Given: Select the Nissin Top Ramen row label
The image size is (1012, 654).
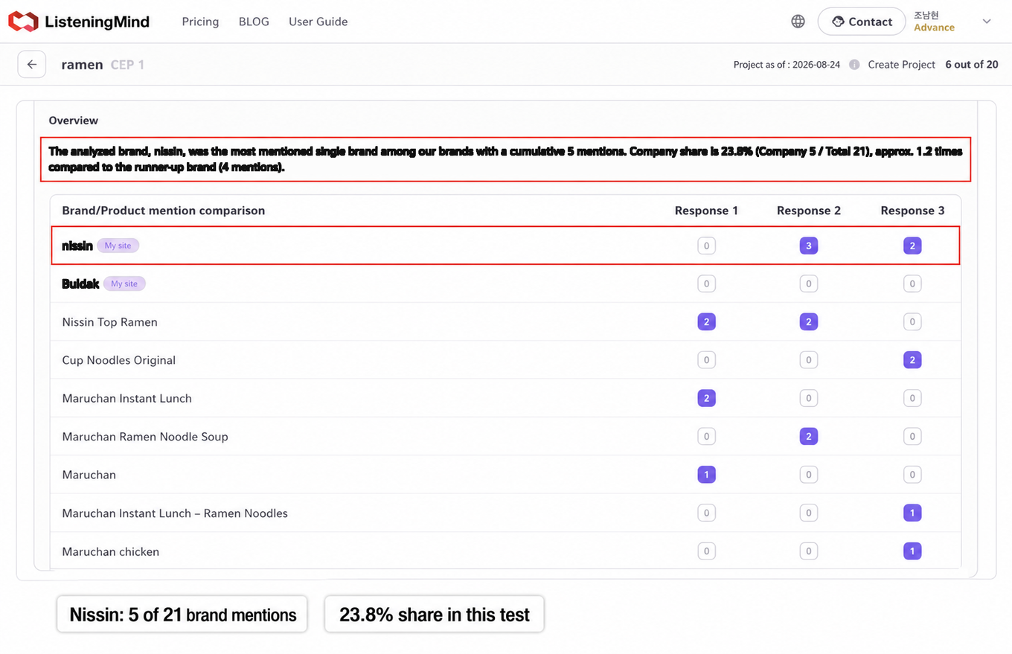Looking at the screenshot, I should [x=110, y=322].
